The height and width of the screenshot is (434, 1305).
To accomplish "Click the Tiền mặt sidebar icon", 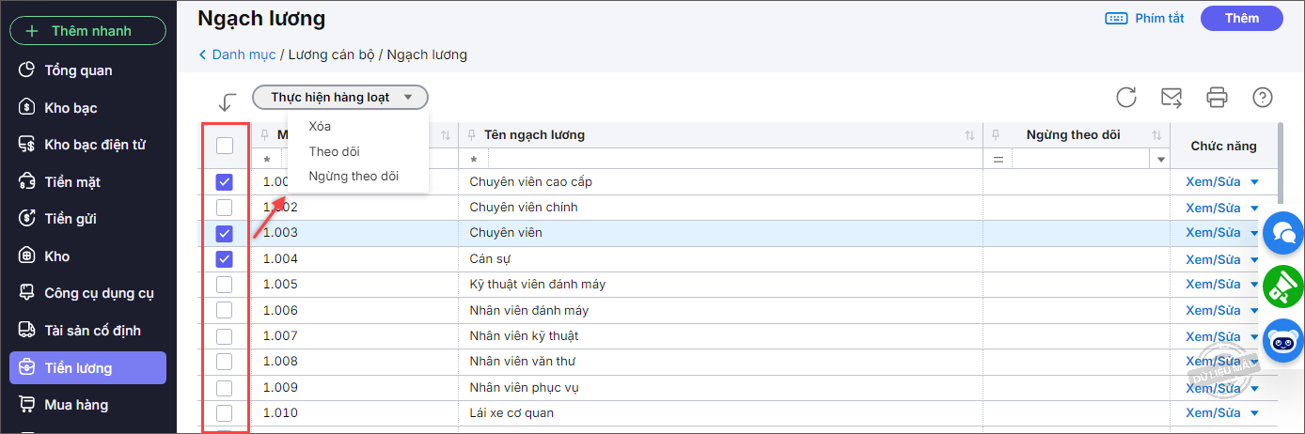I will 27,181.
